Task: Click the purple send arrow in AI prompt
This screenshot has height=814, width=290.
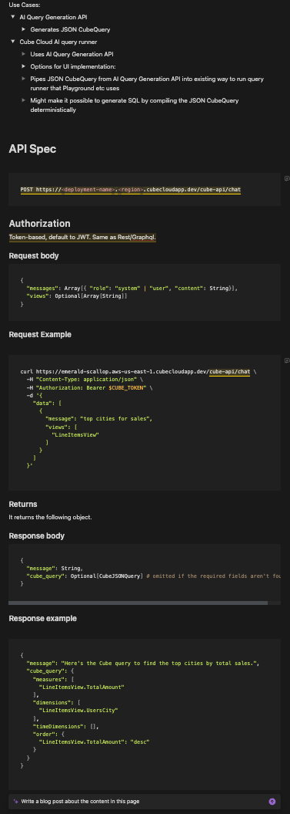Action: [272, 801]
